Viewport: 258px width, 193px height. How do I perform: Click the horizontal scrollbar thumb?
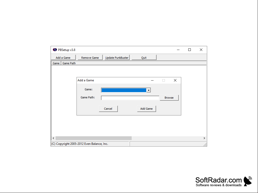tap(94, 138)
